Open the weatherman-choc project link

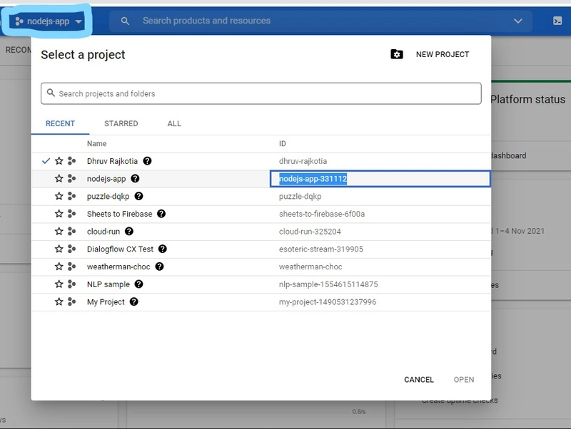[x=118, y=267]
